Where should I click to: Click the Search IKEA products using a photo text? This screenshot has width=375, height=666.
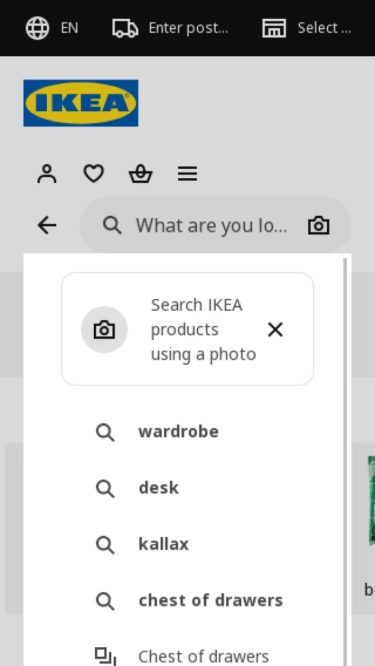(203, 330)
